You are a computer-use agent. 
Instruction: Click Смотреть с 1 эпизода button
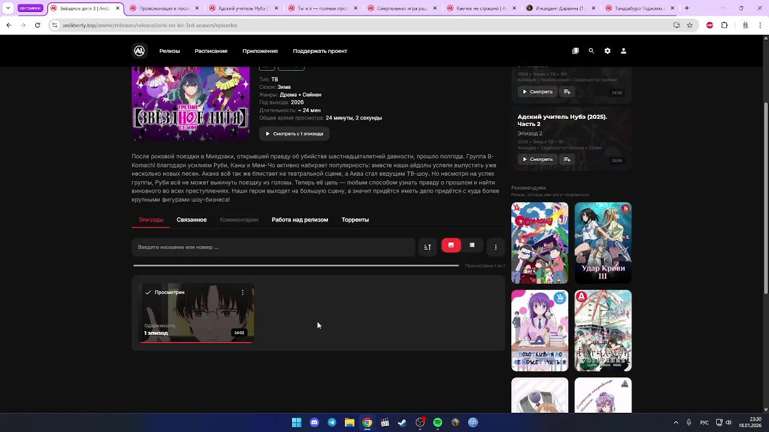click(x=294, y=134)
